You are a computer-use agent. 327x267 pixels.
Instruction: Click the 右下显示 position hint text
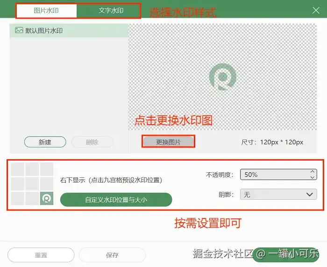pos(111,180)
